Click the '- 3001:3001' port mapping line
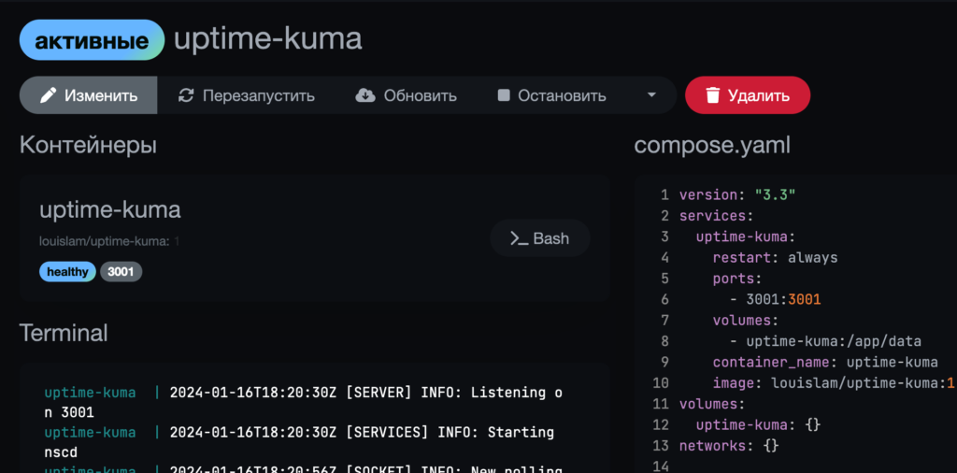 (775, 299)
